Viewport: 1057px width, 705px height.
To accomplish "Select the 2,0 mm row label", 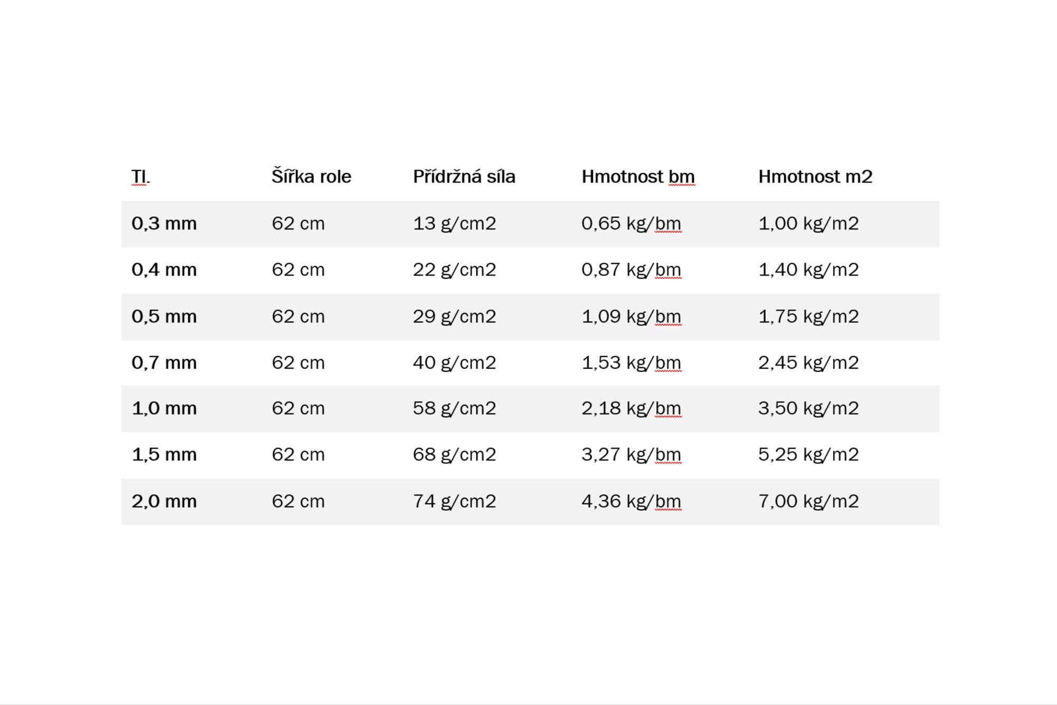I will pyautogui.click(x=164, y=501).
